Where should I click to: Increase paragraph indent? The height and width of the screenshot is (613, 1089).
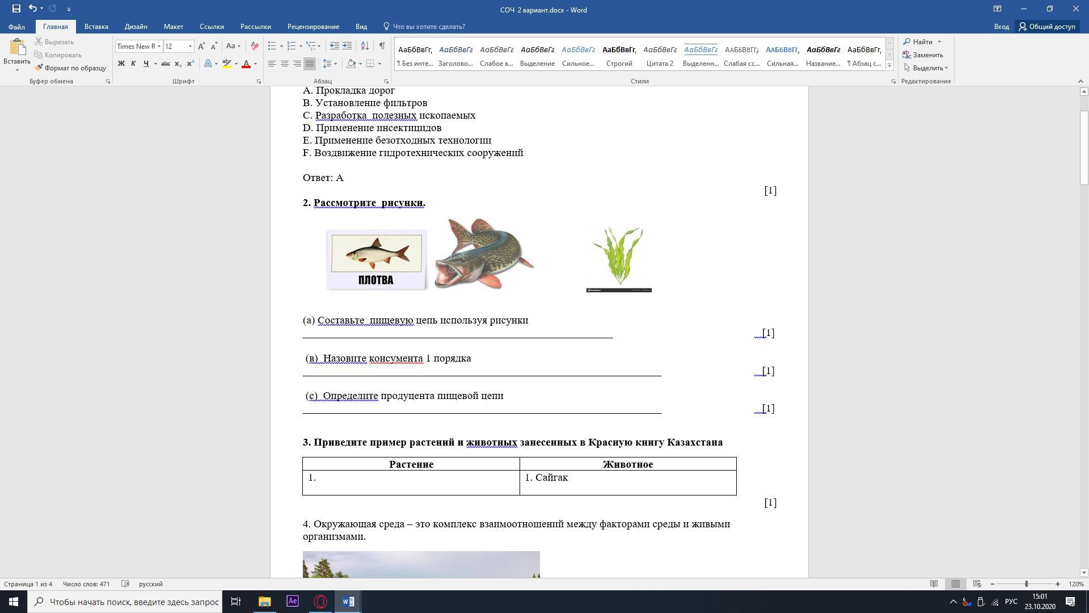tap(347, 47)
